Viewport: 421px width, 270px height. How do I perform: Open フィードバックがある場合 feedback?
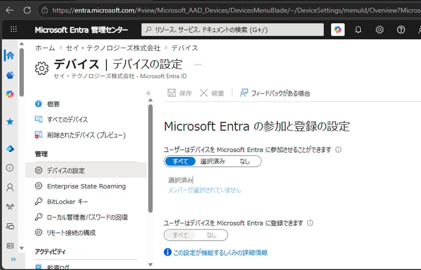click(x=275, y=93)
